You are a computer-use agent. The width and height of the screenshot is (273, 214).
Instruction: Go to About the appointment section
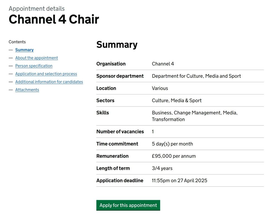pyautogui.click(x=36, y=58)
